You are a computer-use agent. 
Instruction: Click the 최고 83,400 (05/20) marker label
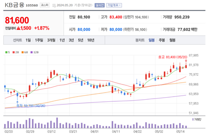point(173,57)
